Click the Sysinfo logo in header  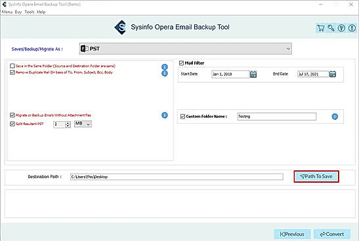[120, 28]
